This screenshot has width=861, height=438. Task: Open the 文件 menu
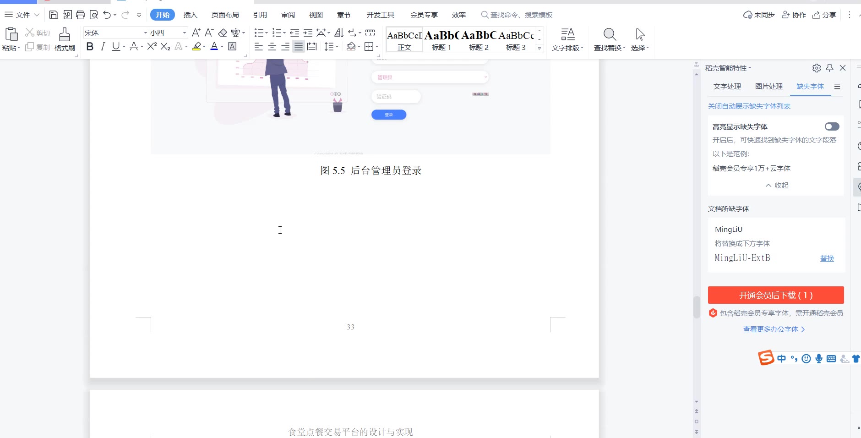pos(22,15)
